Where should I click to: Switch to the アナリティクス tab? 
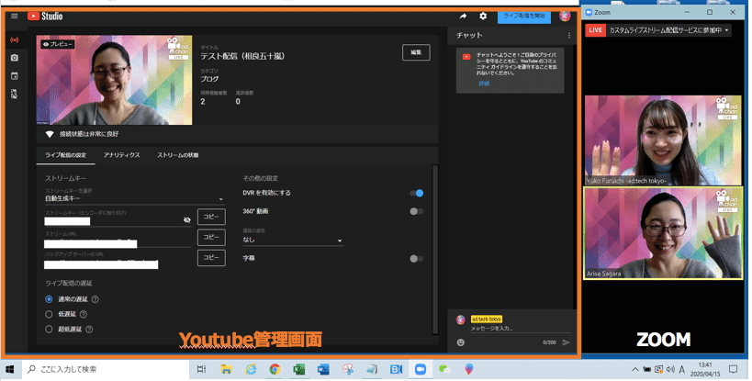click(122, 155)
